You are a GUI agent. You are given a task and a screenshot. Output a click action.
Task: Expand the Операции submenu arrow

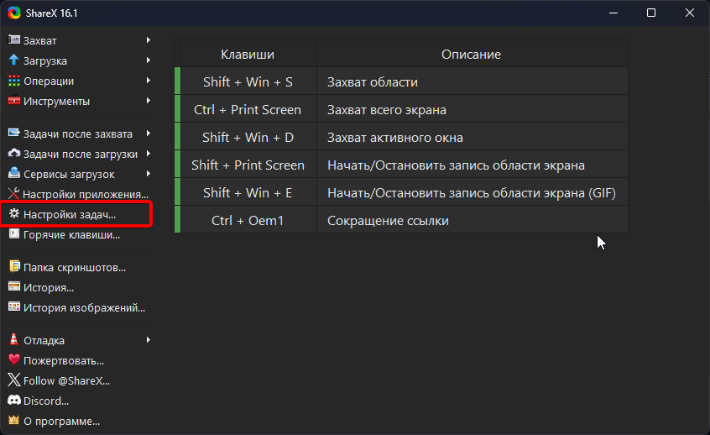148,81
